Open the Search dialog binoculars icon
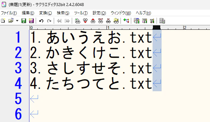The width and height of the screenshot is (210, 122). click(x=77, y=21)
